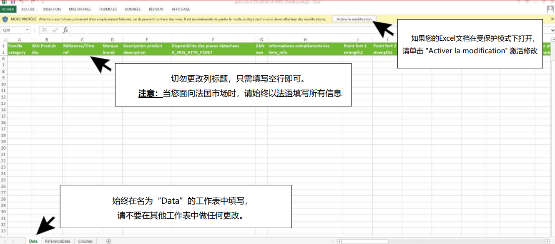Click the confirm entry checkmark icon
Screen dimensions: 555x244
[x=55, y=30]
